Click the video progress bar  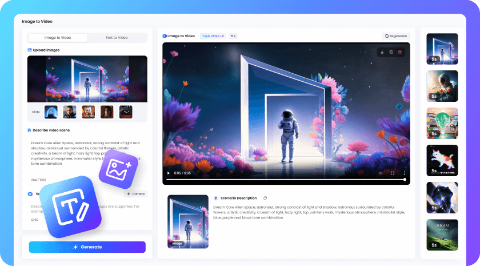pyautogui.click(x=286, y=180)
